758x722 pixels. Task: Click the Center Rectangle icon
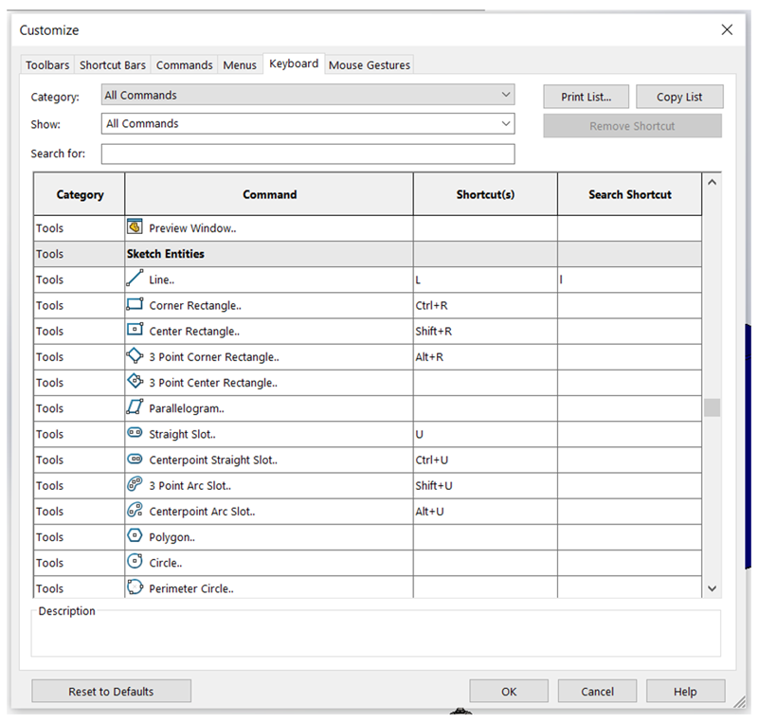(x=135, y=331)
